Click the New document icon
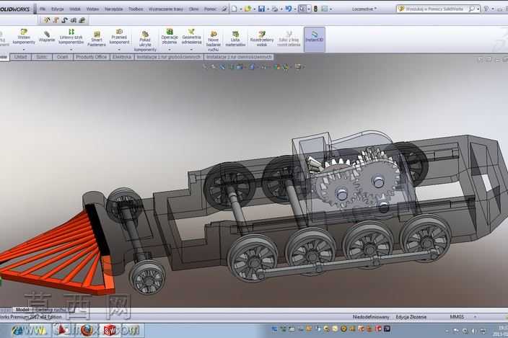This screenshot has height=338, width=508. point(235,9)
